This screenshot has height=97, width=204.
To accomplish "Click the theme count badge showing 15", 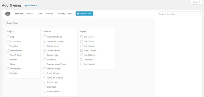I will click(8, 14).
